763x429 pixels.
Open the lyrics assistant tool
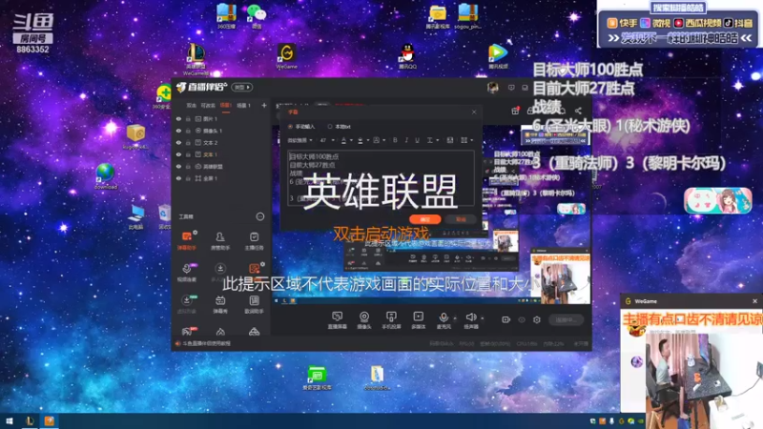[x=254, y=304]
